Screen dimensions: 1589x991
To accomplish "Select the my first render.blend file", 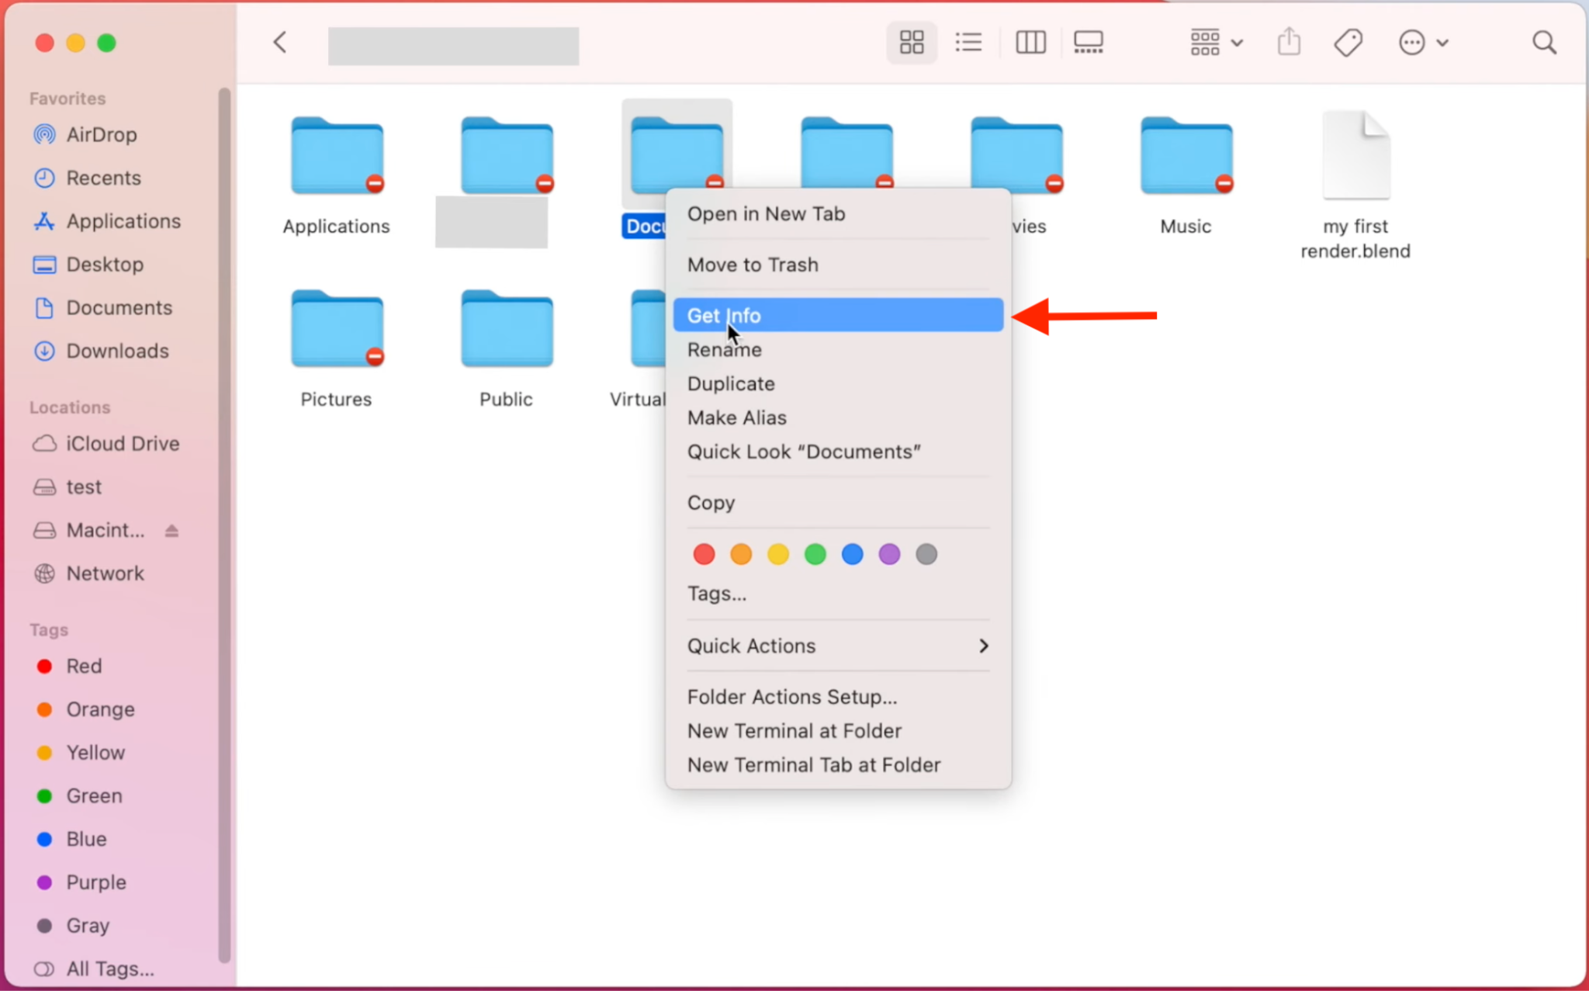I will pos(1355,157).
